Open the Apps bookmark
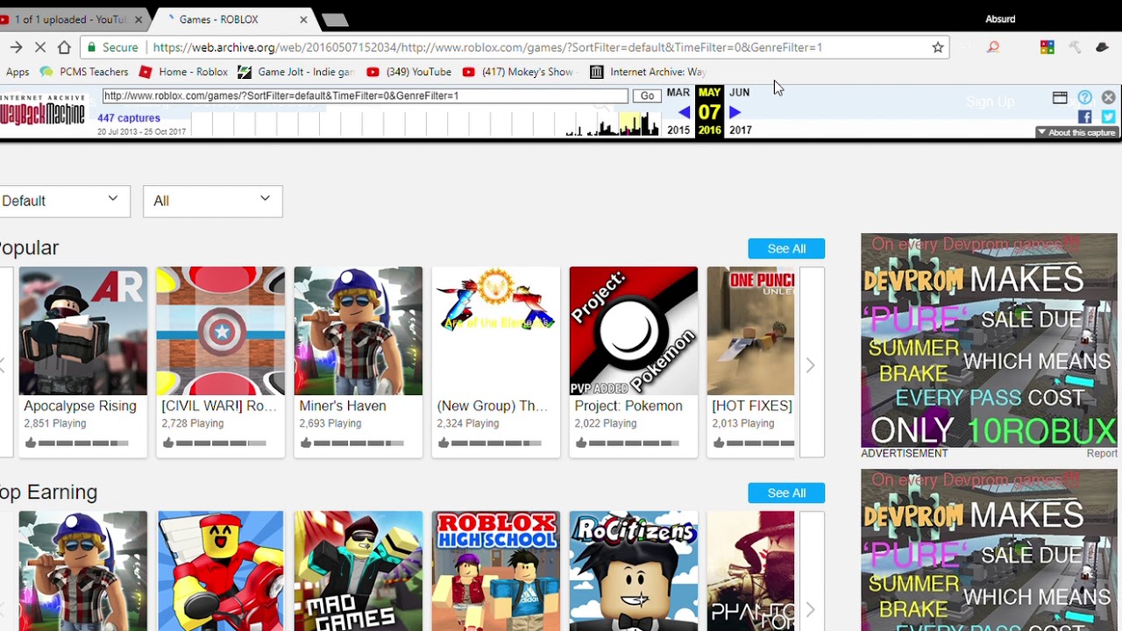1122x631 pixels. pos(18,72)
